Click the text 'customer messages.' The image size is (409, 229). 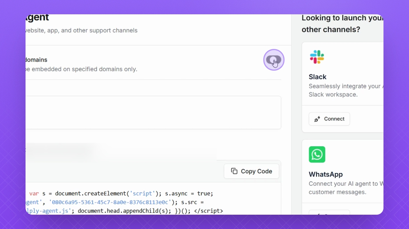coord(337,192)
